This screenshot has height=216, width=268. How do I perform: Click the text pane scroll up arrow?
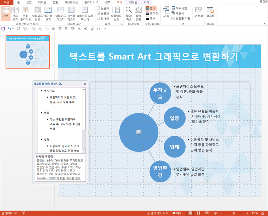click(84, 89)
